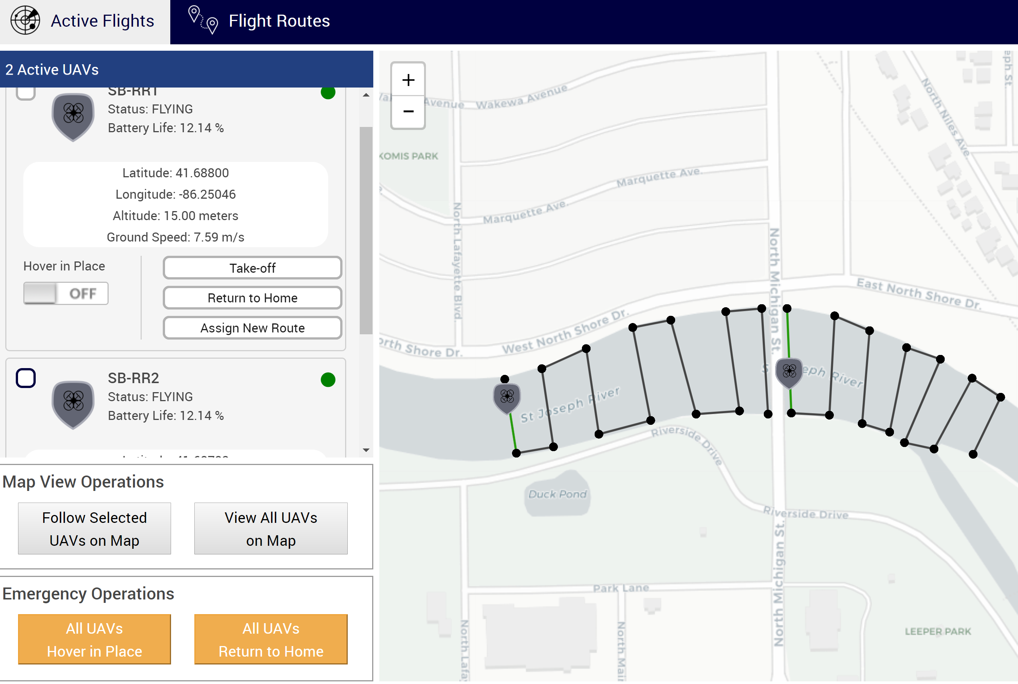Select the drone marker near North Michigan St
This screenshot has height=684, width=1018.
(x=789, y=373)
